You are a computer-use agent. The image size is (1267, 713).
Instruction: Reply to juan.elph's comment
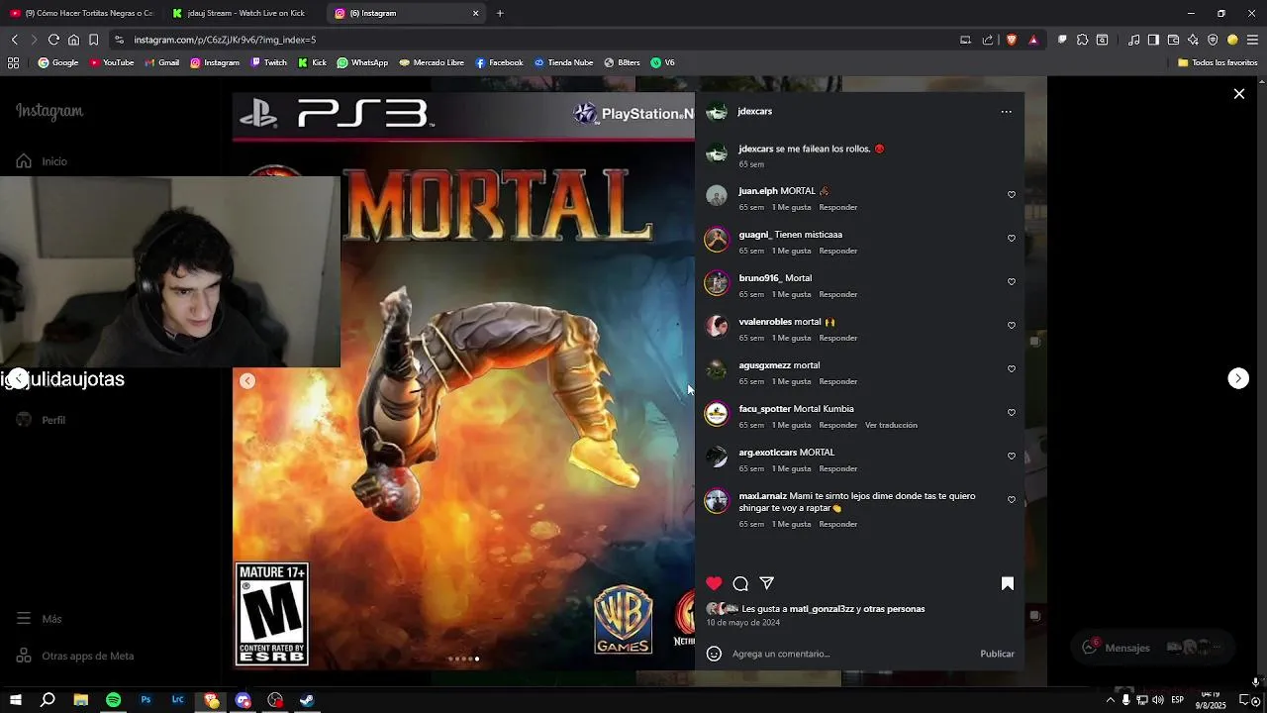tap(837, 207)
